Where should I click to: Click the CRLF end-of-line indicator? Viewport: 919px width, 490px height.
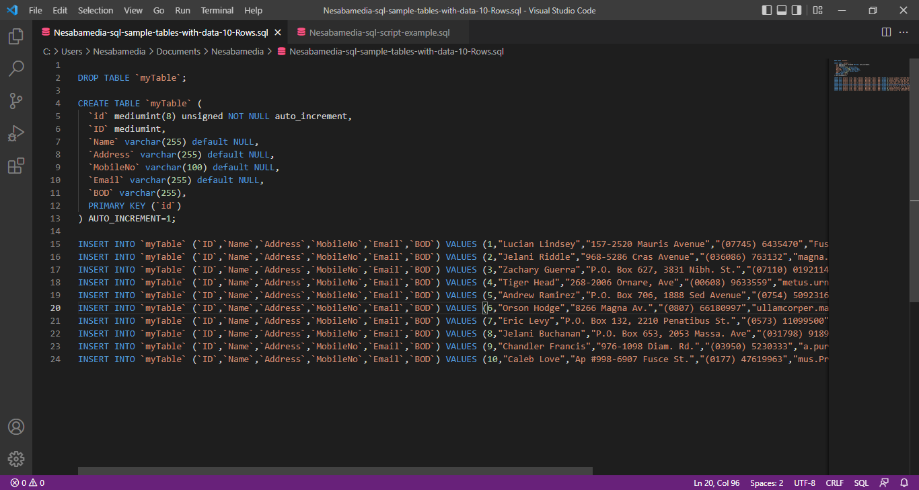834,483
